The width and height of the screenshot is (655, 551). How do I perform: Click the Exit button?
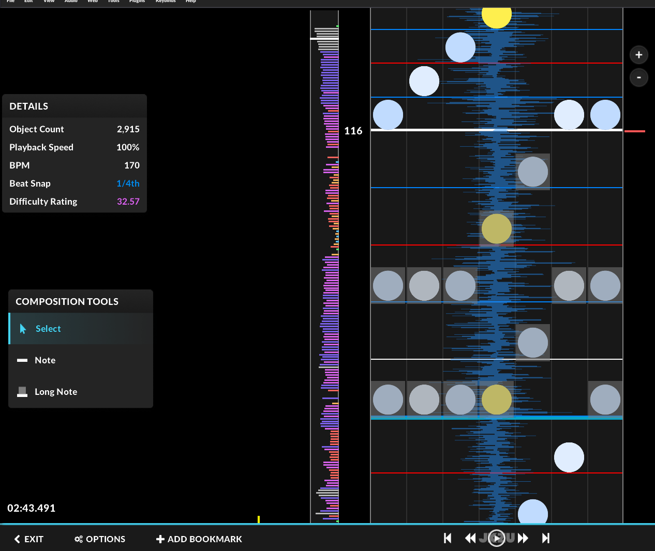click(29, 539)
